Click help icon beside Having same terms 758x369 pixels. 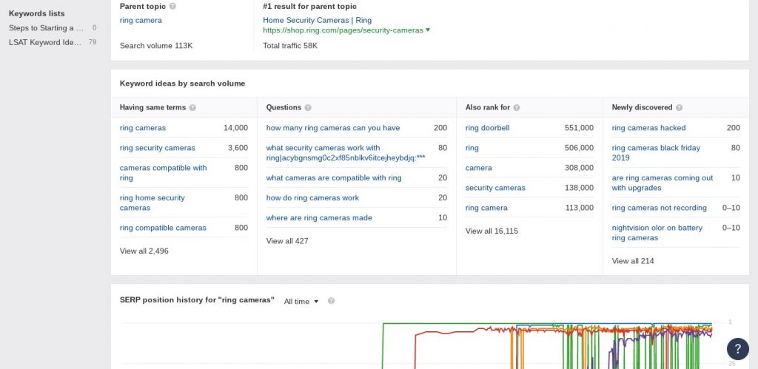pos(192,108)
